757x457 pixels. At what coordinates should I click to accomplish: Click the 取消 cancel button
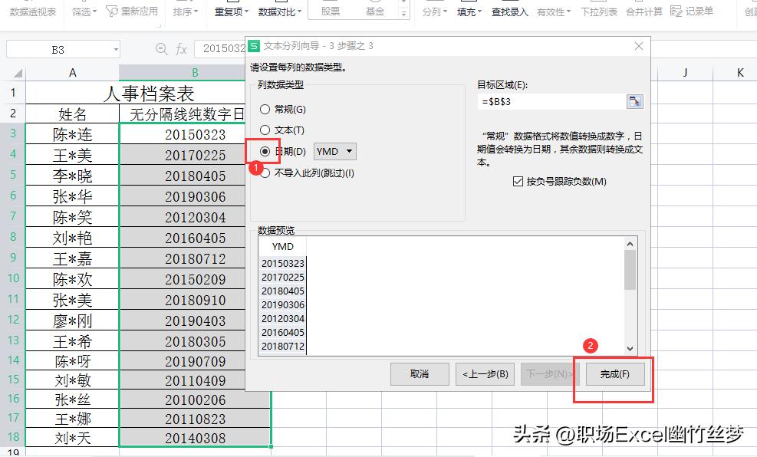(419, 374)
